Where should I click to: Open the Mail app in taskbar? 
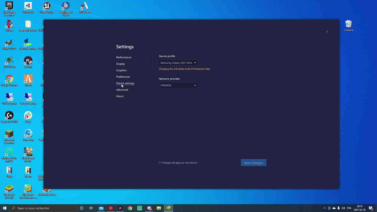[x=101, y=208]
